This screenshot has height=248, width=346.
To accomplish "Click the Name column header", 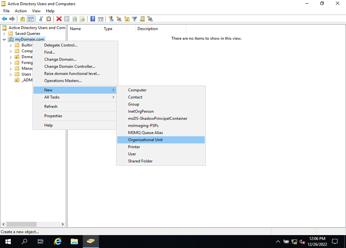I will coord(84,29).
